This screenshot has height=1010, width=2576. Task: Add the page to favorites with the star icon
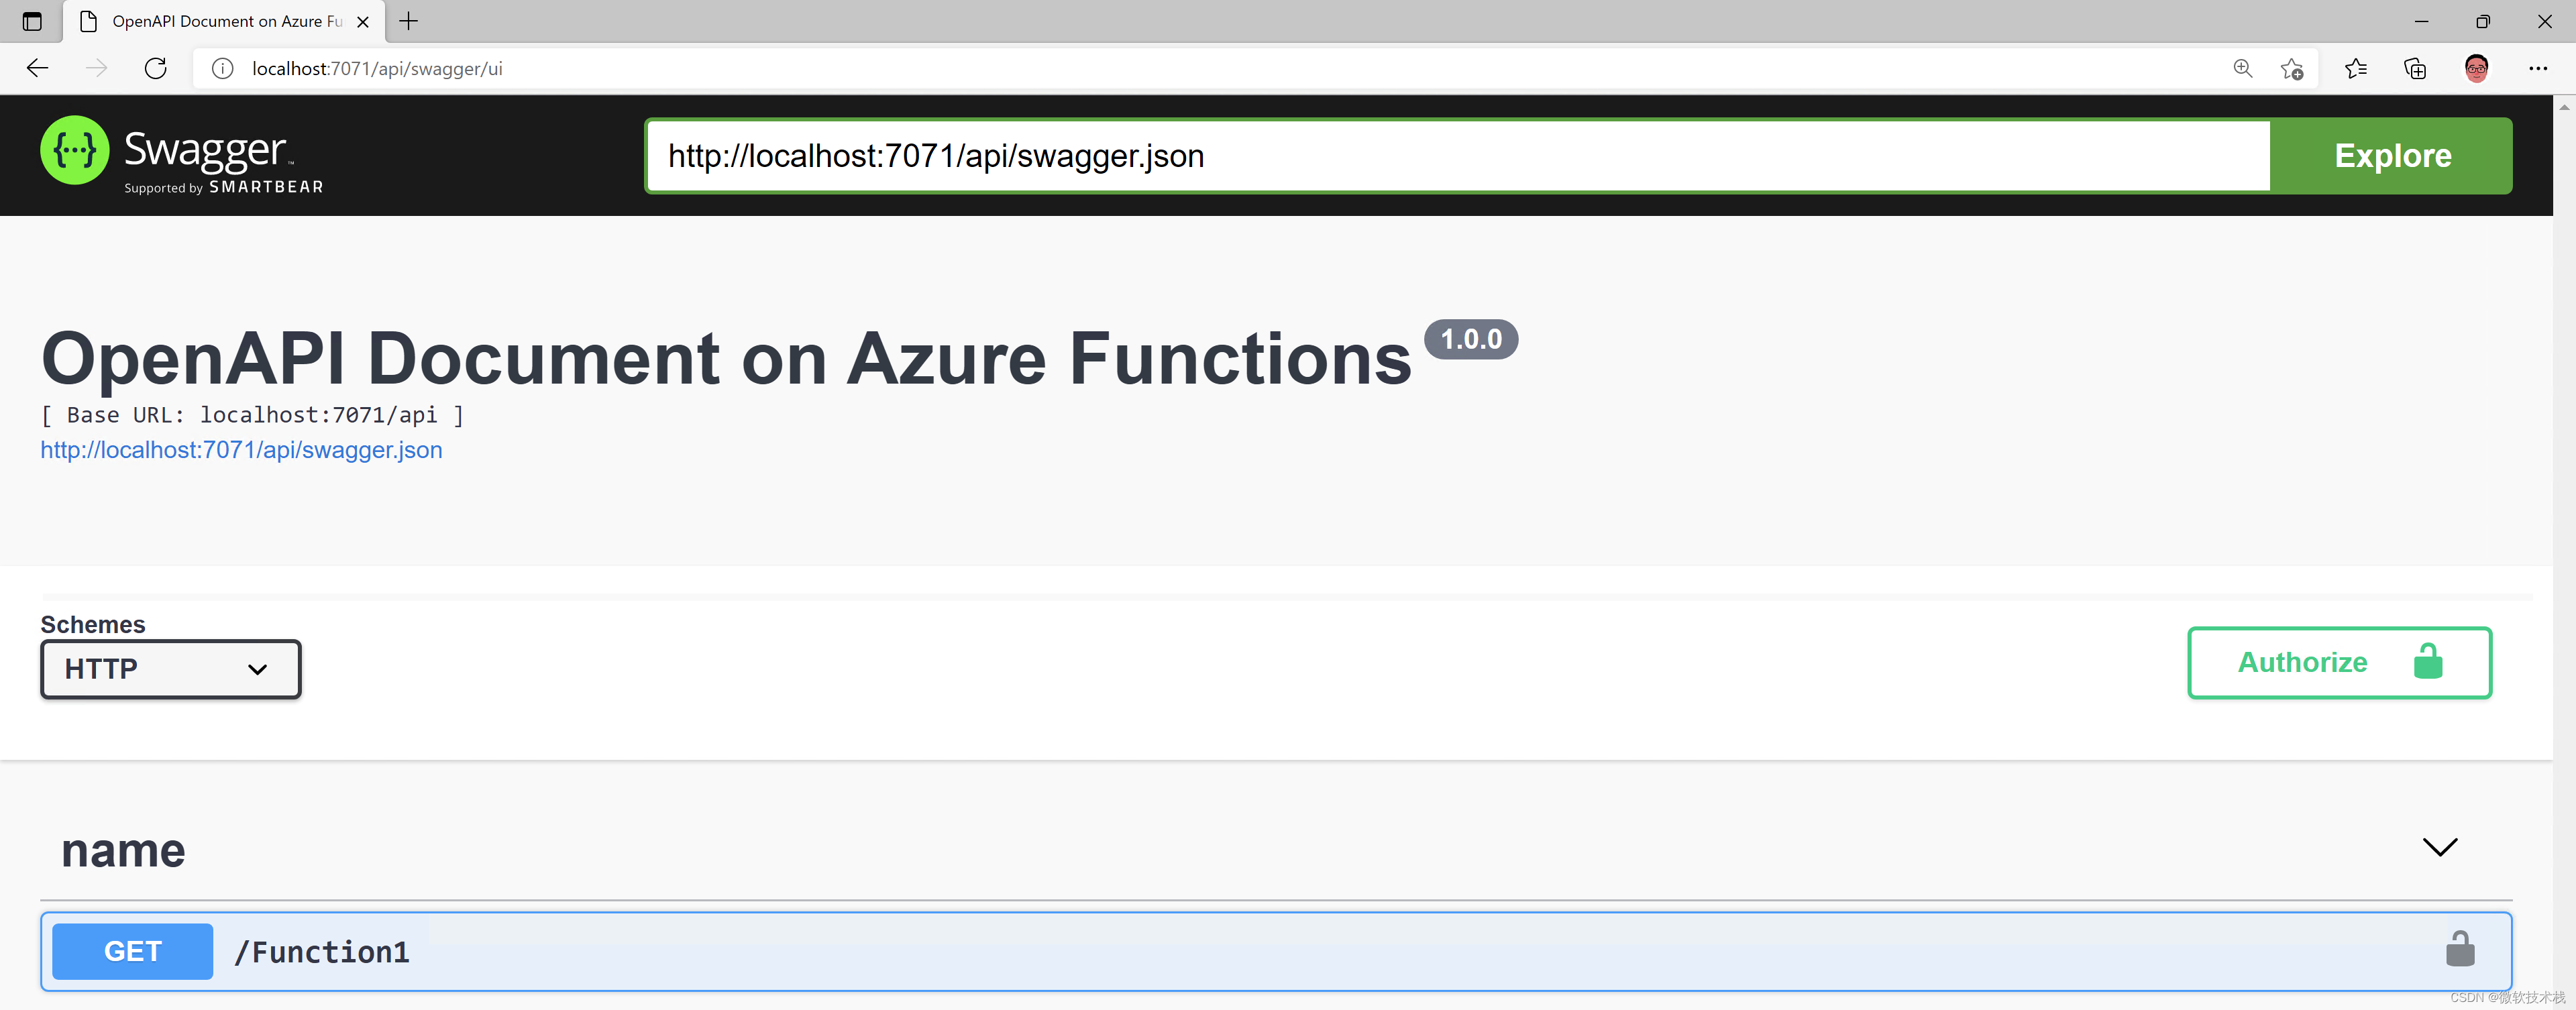tap(2291, 68)
